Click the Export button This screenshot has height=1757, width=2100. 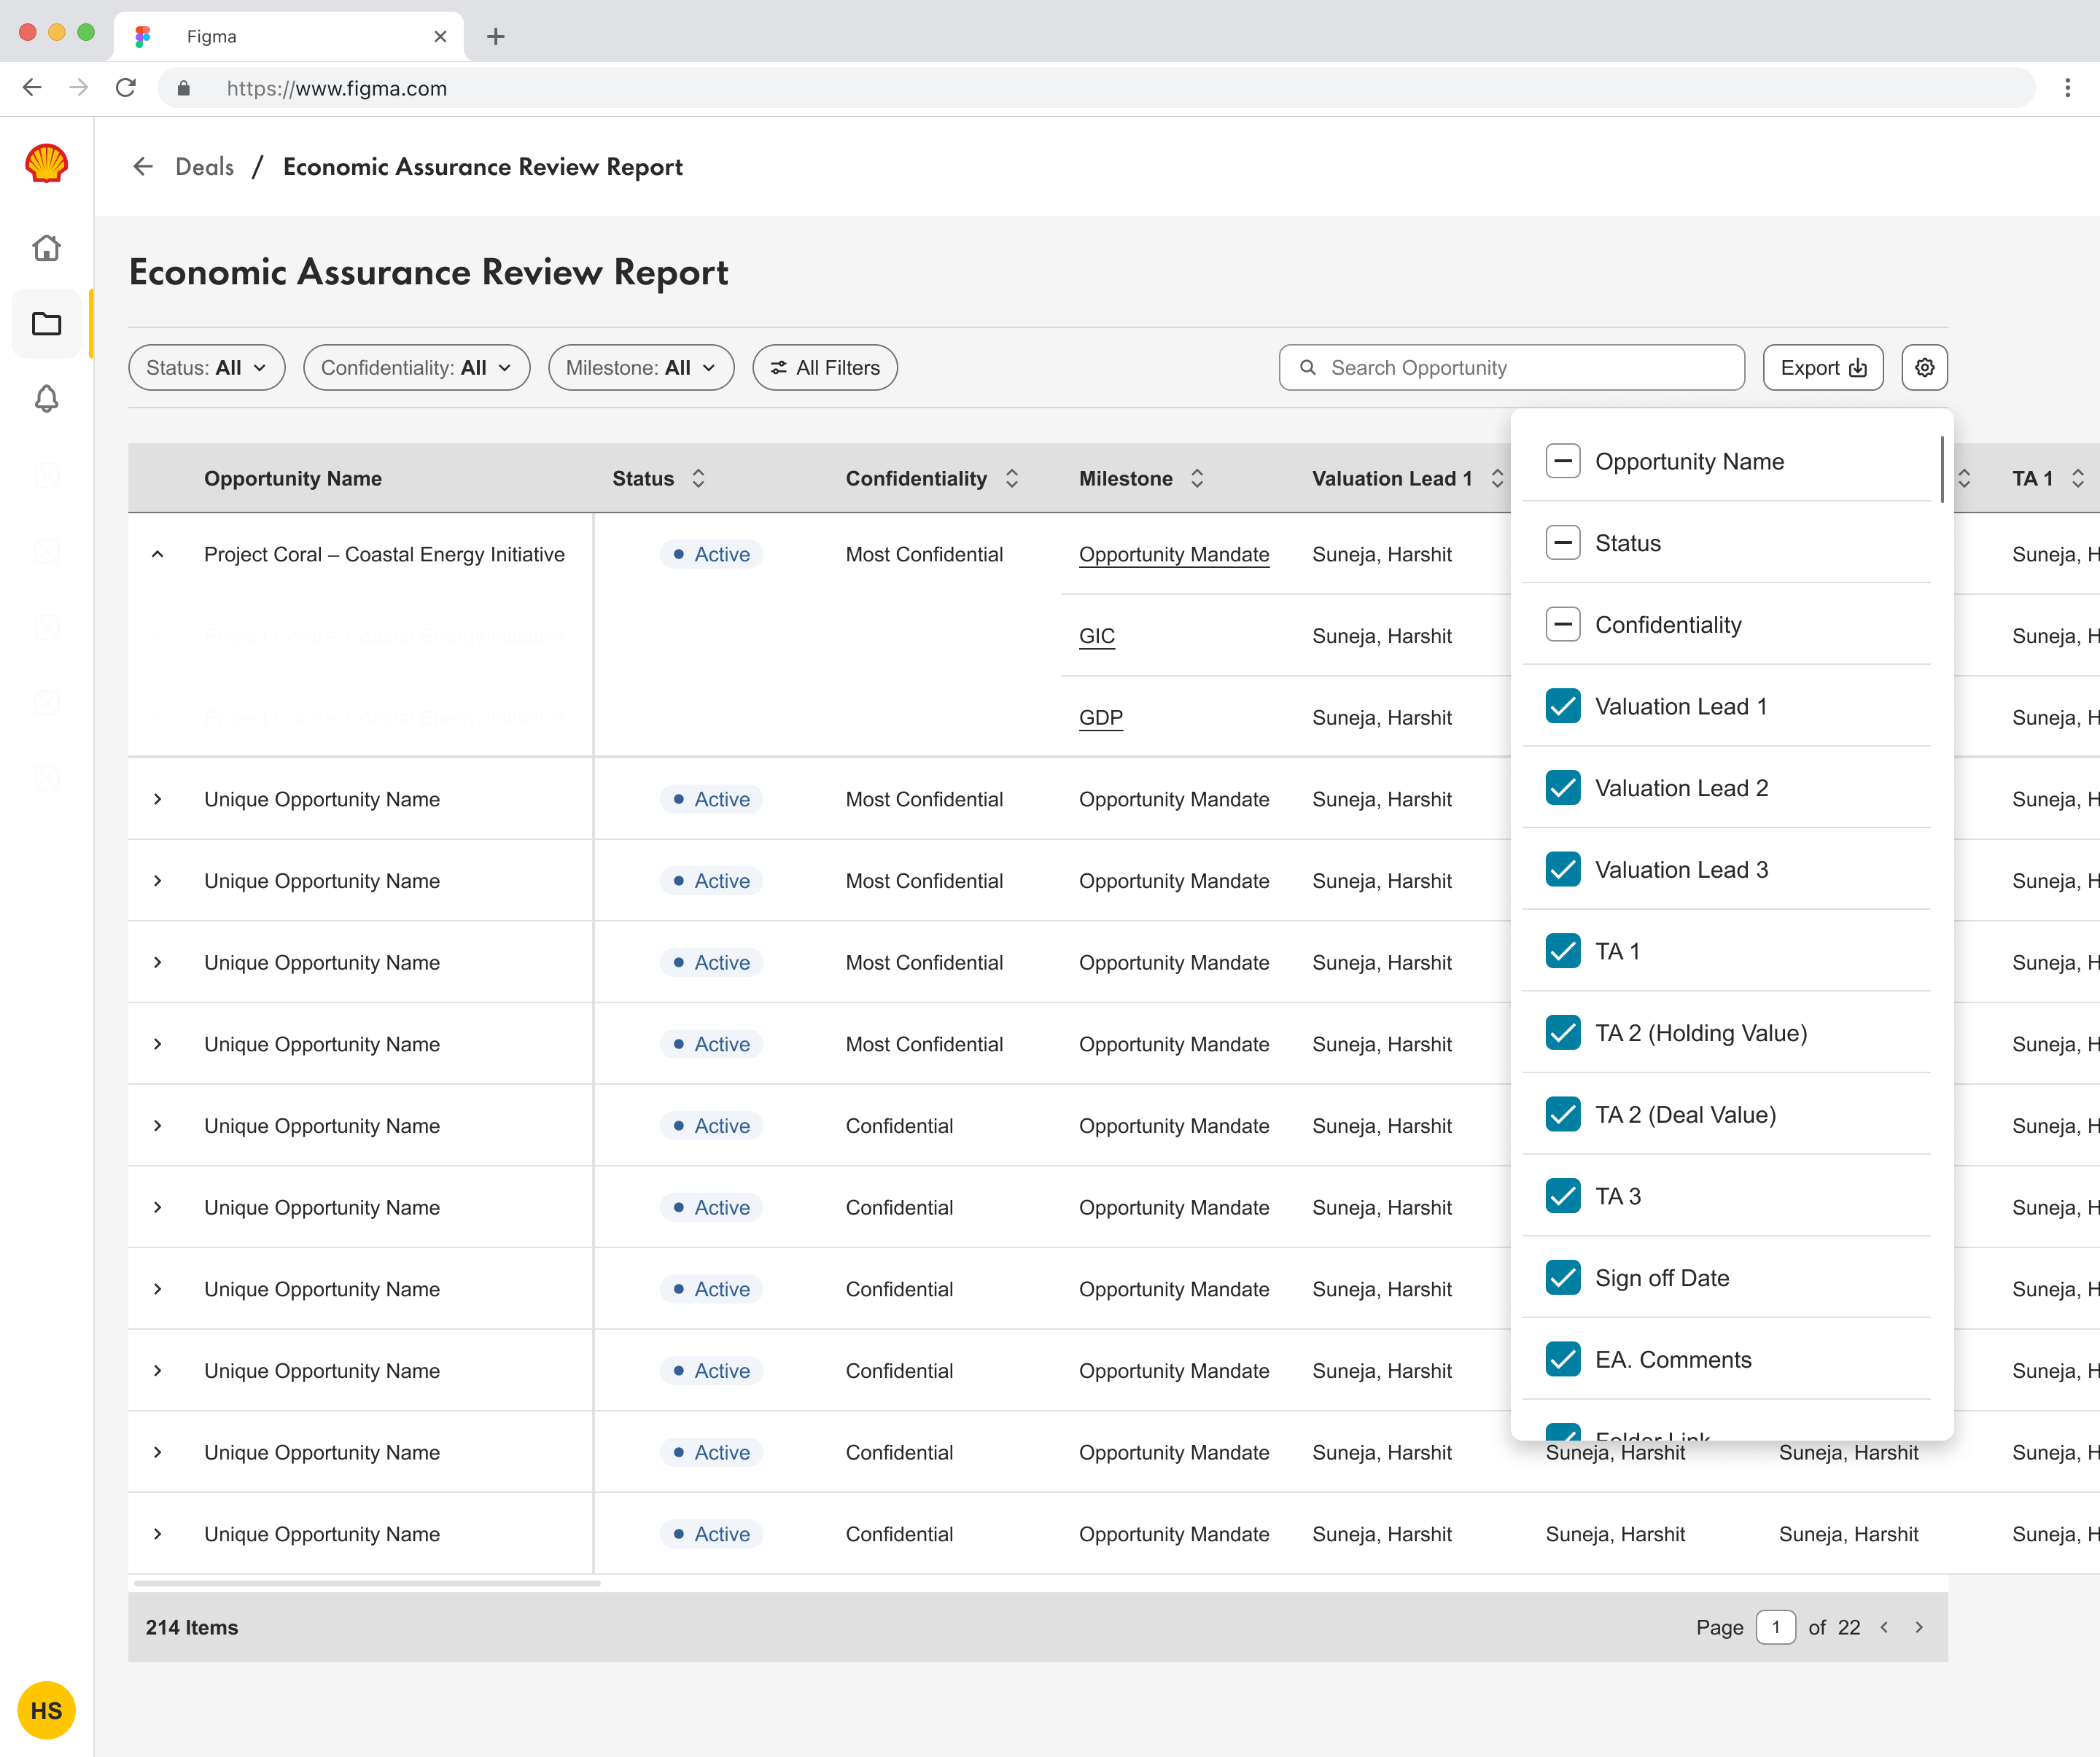pyautogui.click(x=1823, y=368)
